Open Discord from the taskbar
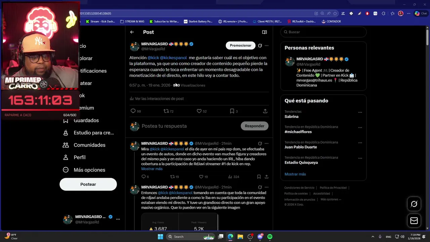Viewport: 430px width, 242px height. tap(260, 237)
